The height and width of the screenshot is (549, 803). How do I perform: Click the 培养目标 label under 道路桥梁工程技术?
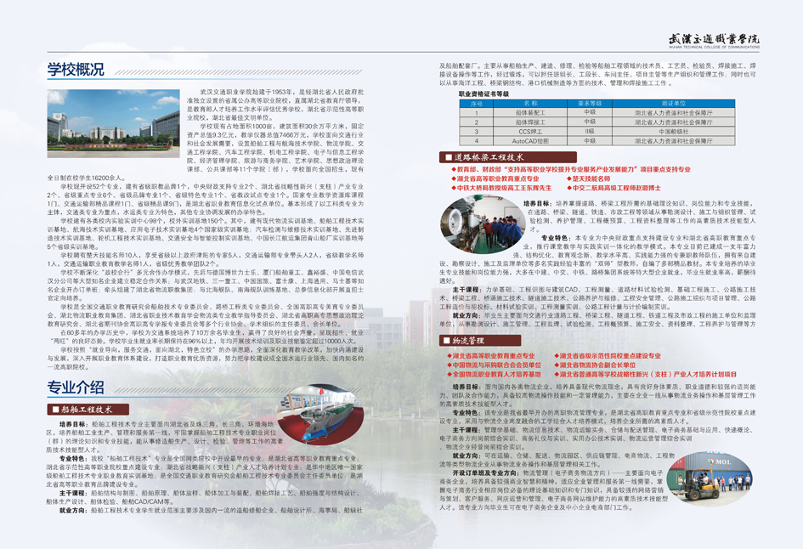click(538, 203)
